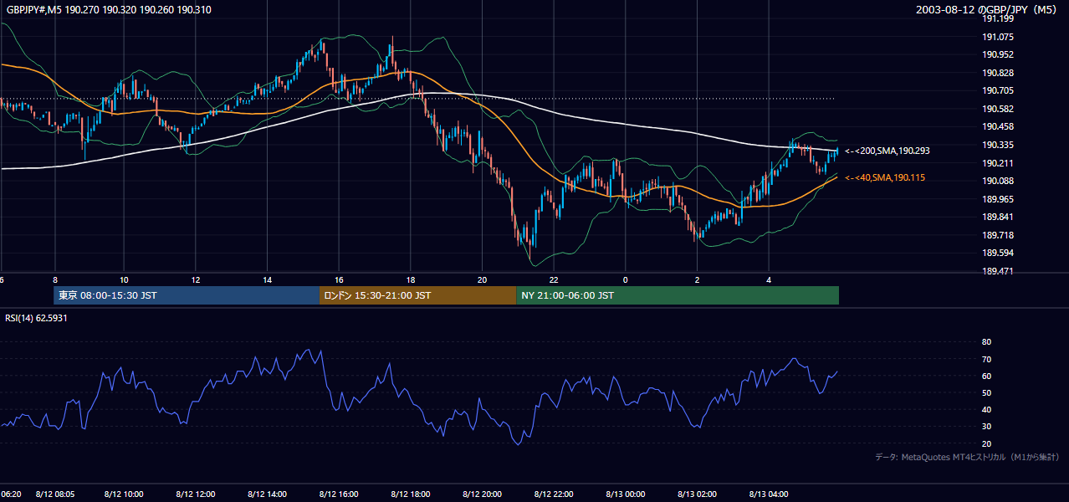The height and width of the screenshot is (502, 1069).
Task: Click hour label 12 on chart time axis
Action: (195, 279)
